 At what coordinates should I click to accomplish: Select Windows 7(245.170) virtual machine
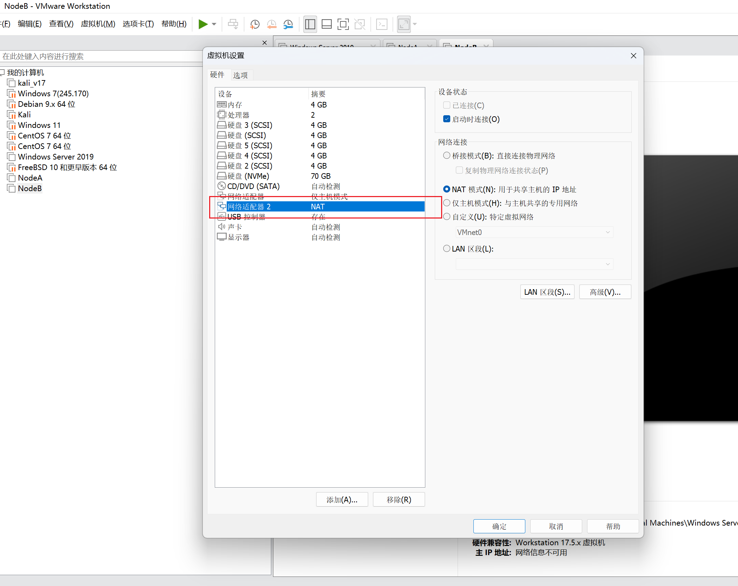53,94
